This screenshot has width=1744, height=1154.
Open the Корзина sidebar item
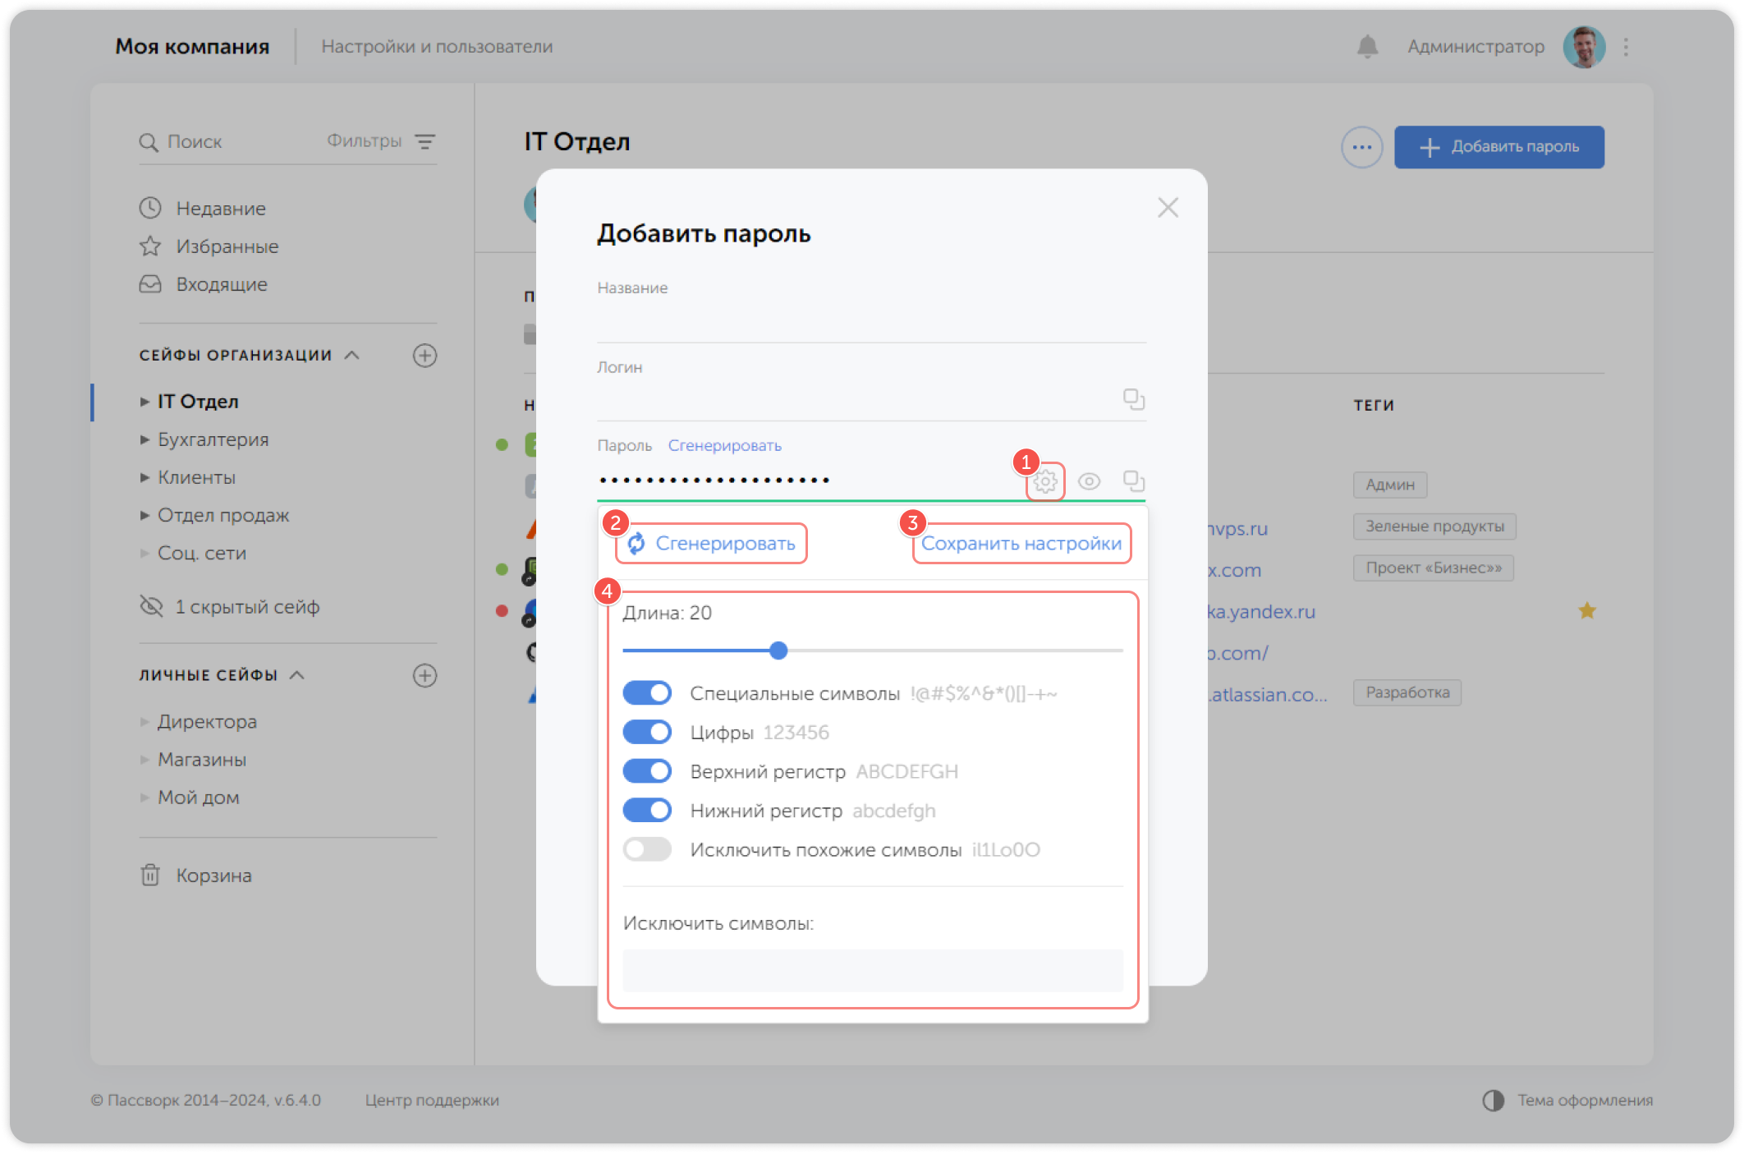213,876
